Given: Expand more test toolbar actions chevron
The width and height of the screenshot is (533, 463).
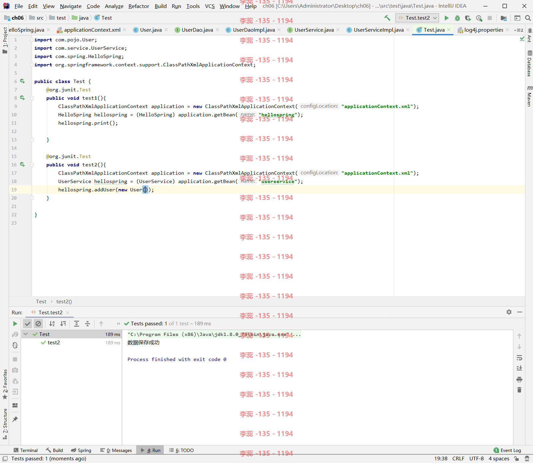Looking at the screenshot, I should tap(118, 324).
